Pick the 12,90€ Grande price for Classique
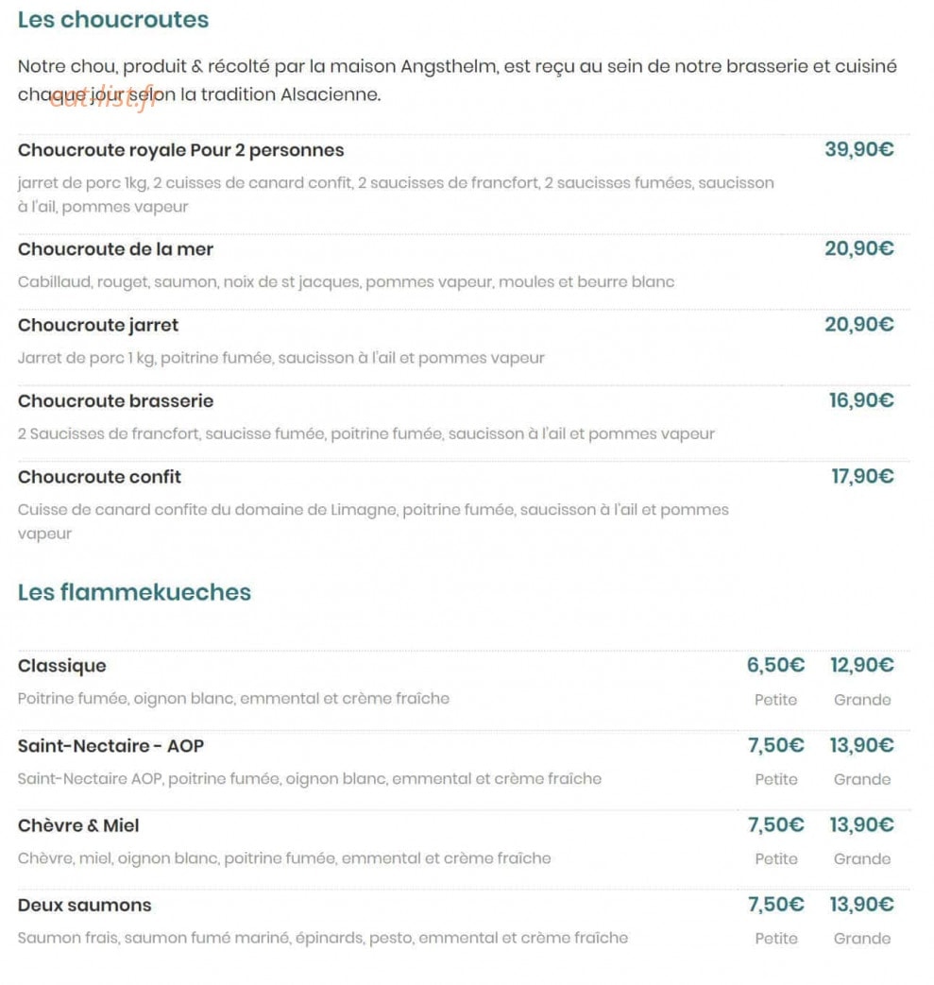 (x=862, y=665)
